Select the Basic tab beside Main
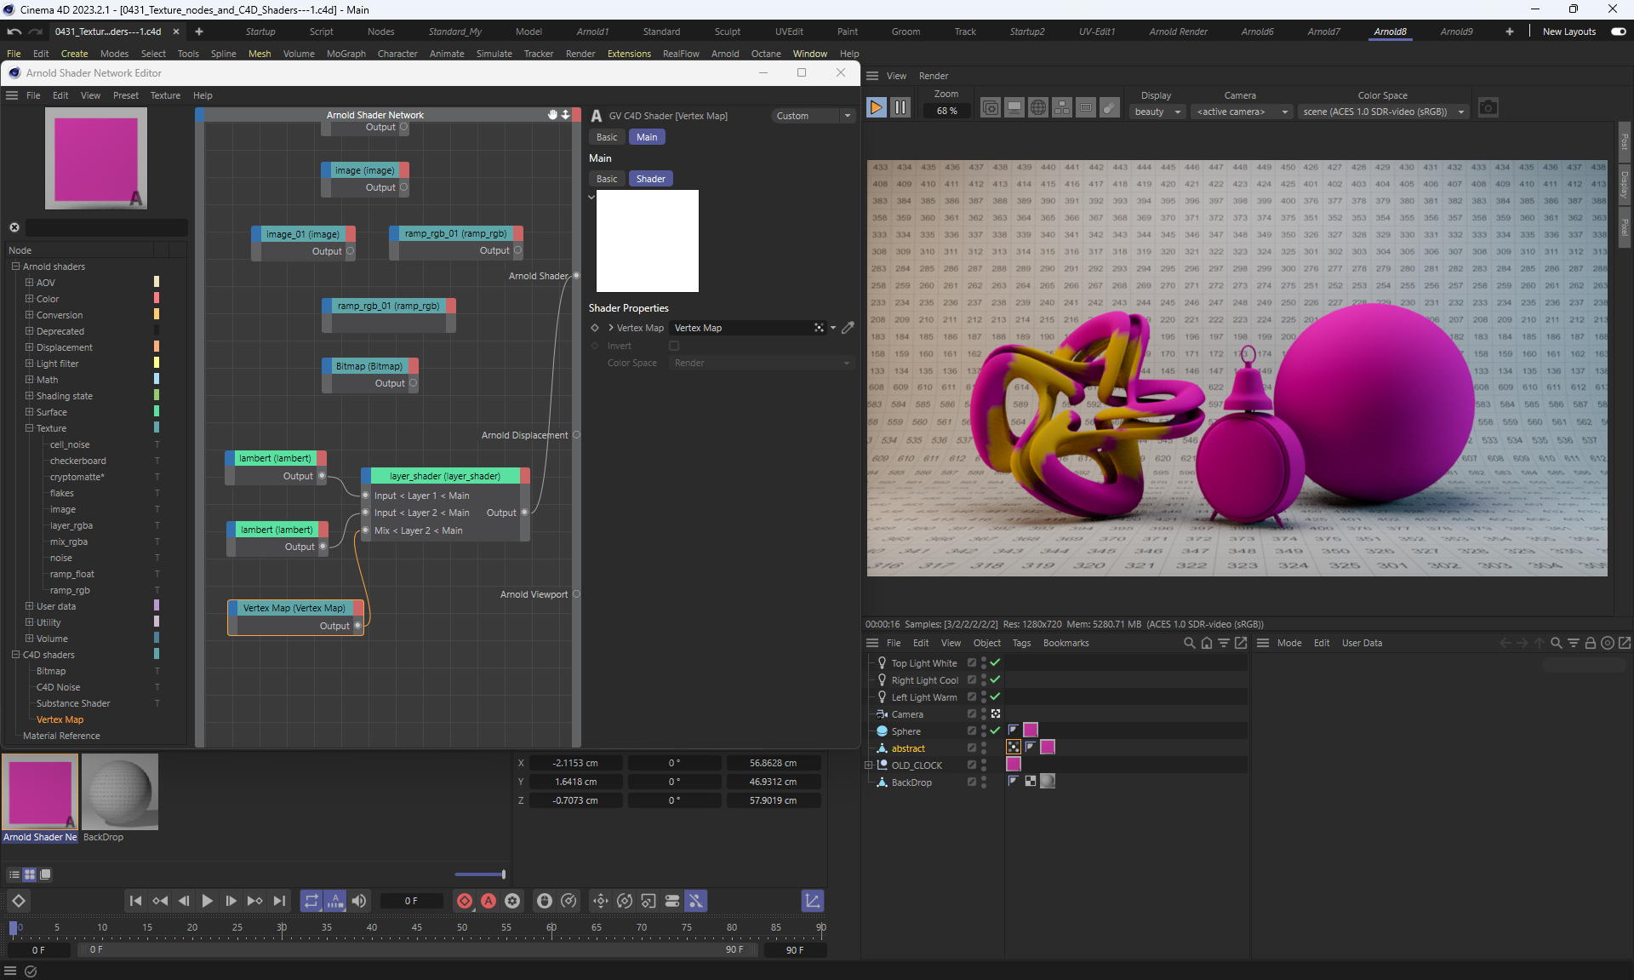 (607, 137)
